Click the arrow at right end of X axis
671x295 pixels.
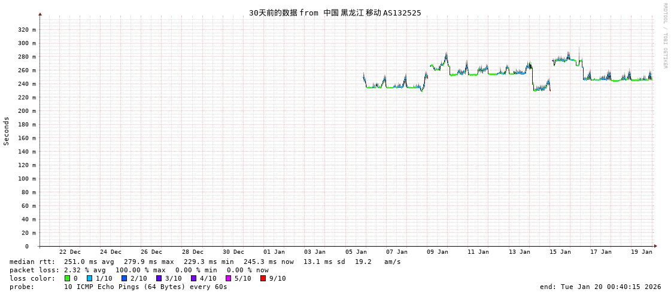(x=655, y=246)
